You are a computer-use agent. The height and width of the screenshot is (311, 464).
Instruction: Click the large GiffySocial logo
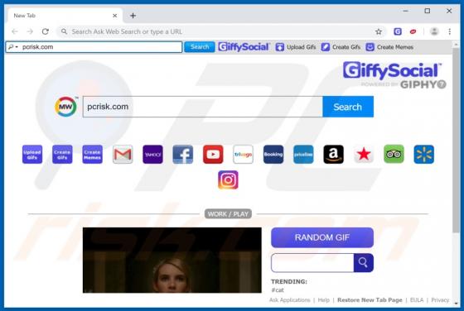(393, 71)
